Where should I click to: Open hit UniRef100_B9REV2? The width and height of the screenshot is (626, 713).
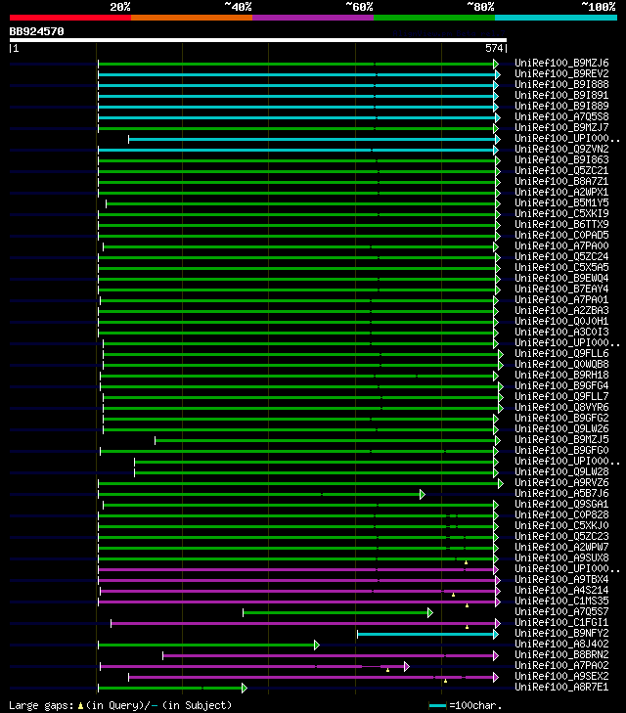click(561, 73)
